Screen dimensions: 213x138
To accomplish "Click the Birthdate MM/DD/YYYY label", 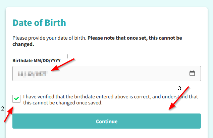I will pos(37,60).
